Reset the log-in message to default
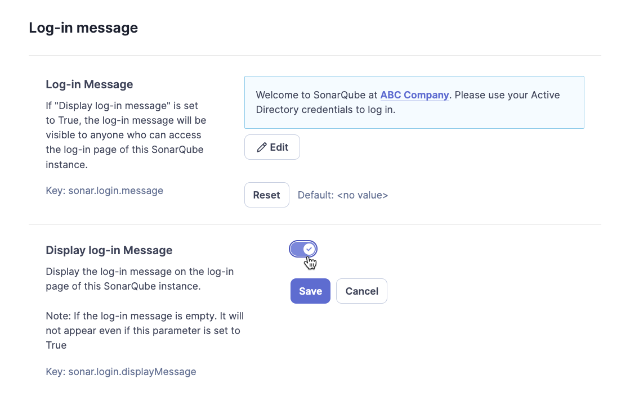The width and height of the screenshot is (621, 397). pyautogui.click(x=266, y=195)
